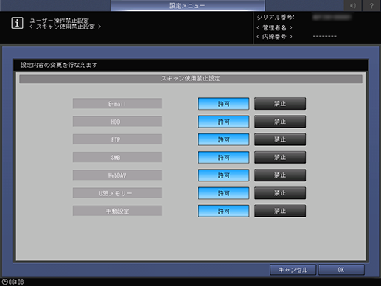Image resolution: width=381 pixels, height=286 pixels.
Task: Prohibit WebDAV with 禁止 button
Action: pos(280,175)
